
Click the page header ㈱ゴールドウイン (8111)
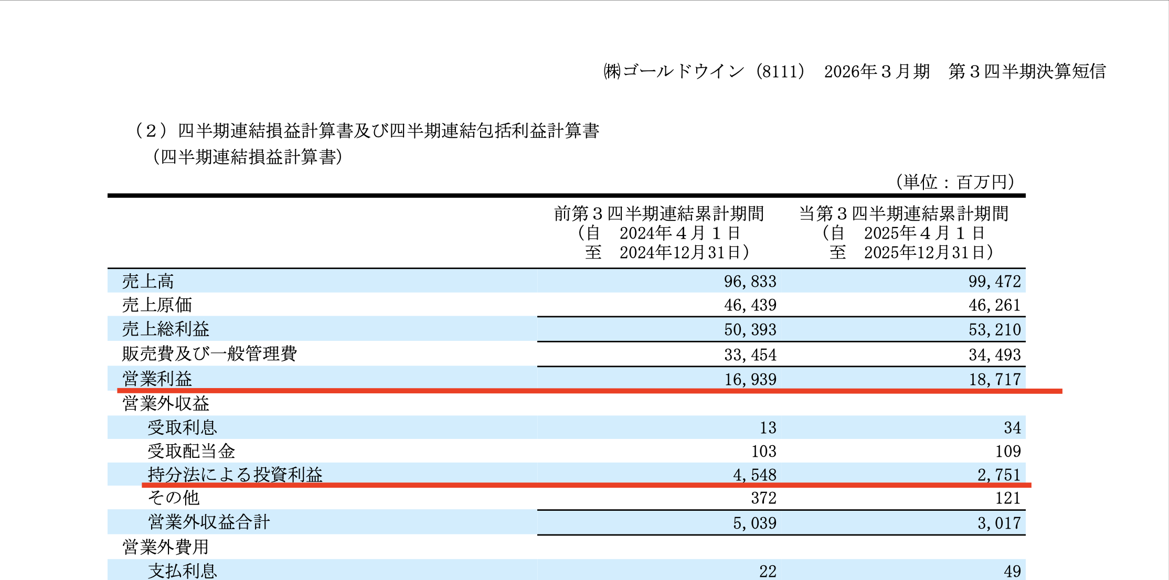703,71
